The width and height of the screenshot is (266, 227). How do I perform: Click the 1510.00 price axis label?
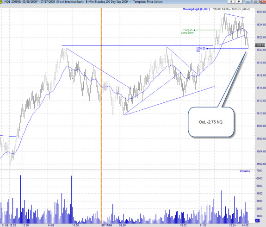coord(261,113)
